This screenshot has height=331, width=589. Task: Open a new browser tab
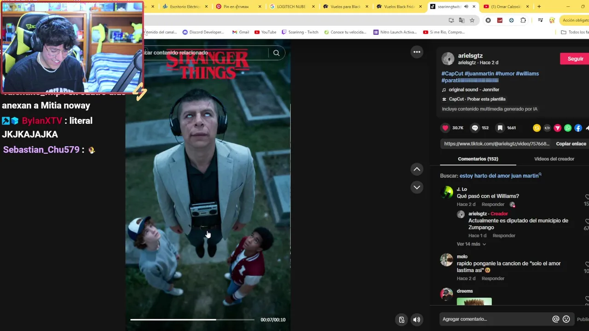tap(539, 6)
